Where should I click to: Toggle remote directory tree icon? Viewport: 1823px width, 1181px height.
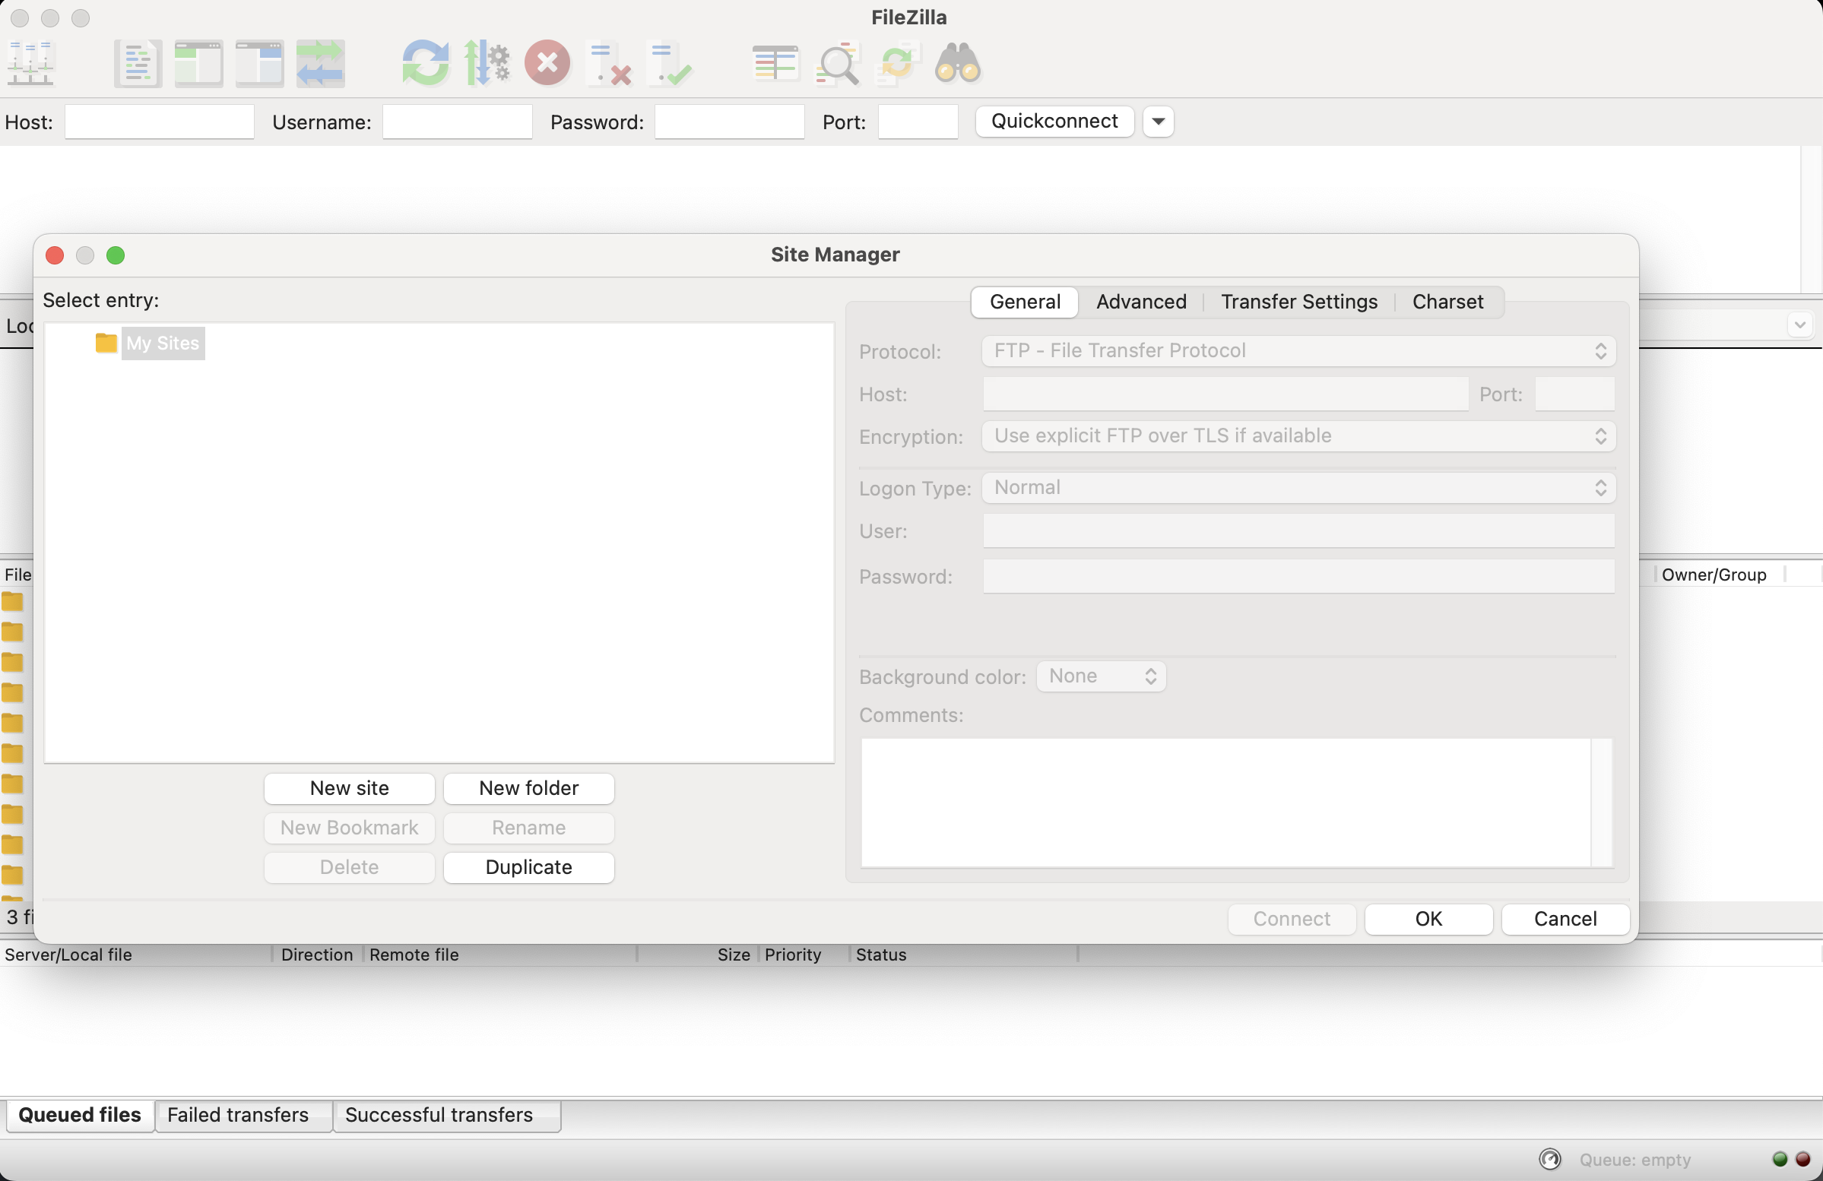(260, 63)
